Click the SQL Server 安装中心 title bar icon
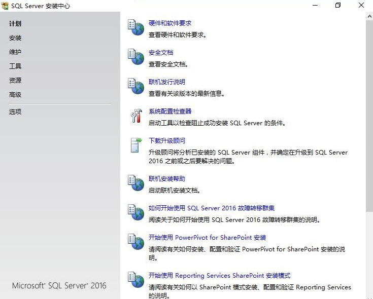This screenshot has height=299, width=373. (5, 6)
